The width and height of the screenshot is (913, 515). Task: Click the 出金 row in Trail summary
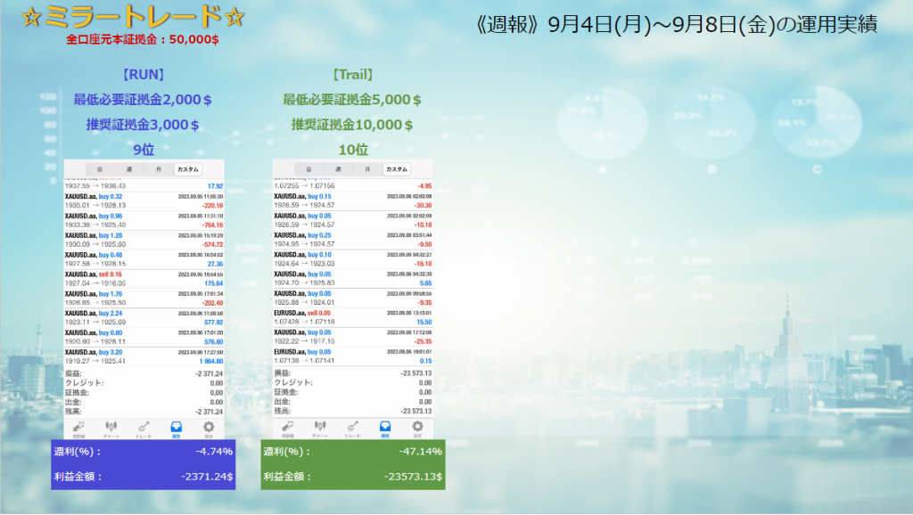coord(353,402)
